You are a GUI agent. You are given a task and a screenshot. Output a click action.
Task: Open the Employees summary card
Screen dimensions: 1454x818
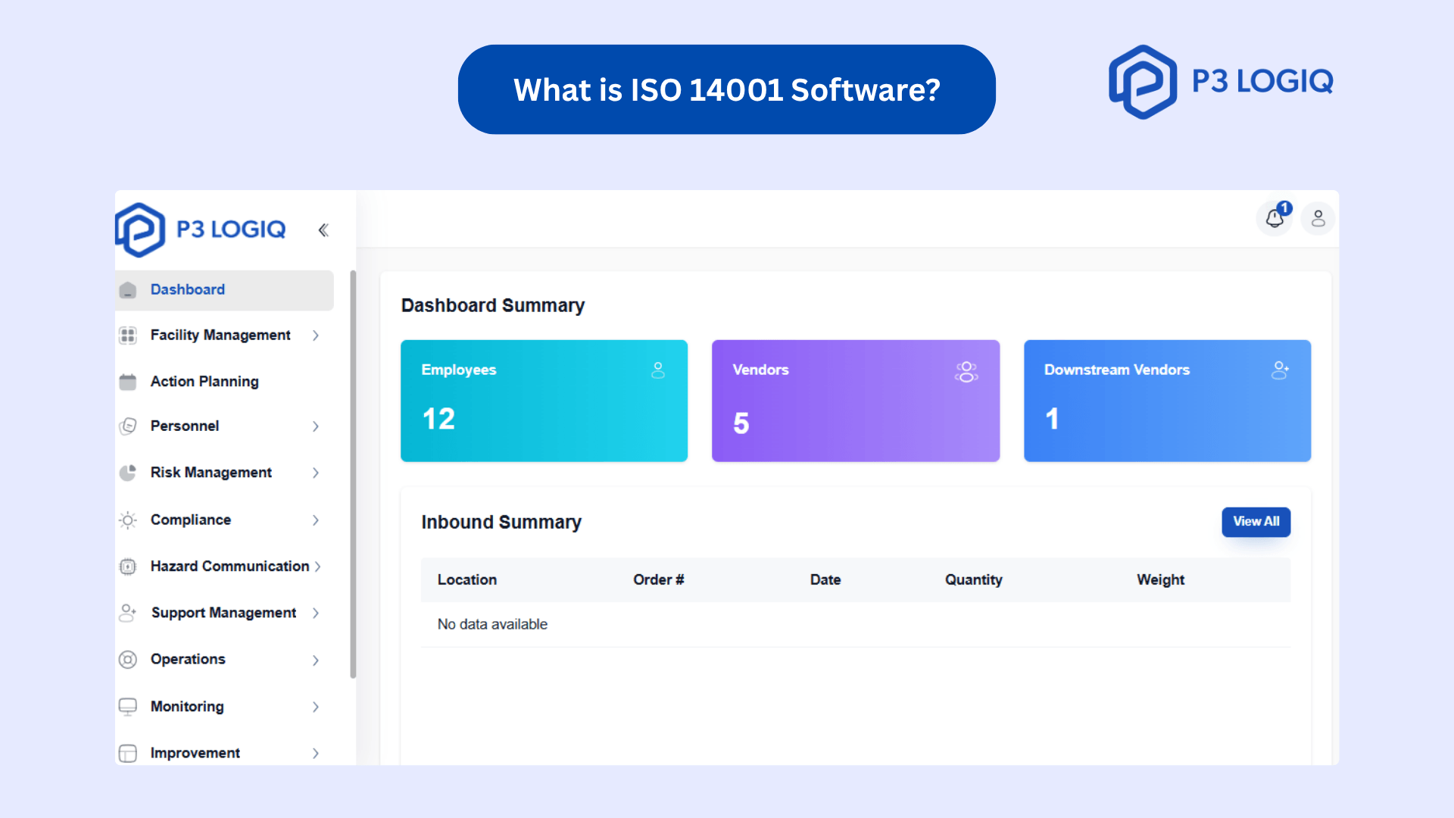coord(544,401)
